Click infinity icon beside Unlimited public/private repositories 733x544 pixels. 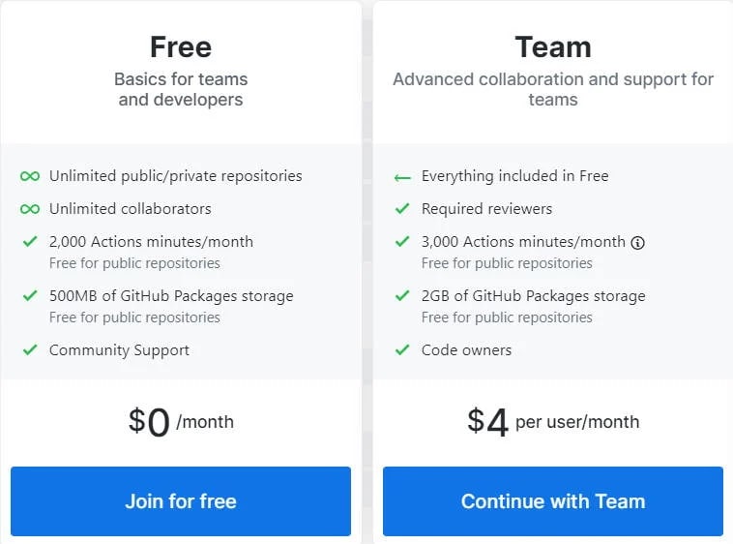(30, 176)
